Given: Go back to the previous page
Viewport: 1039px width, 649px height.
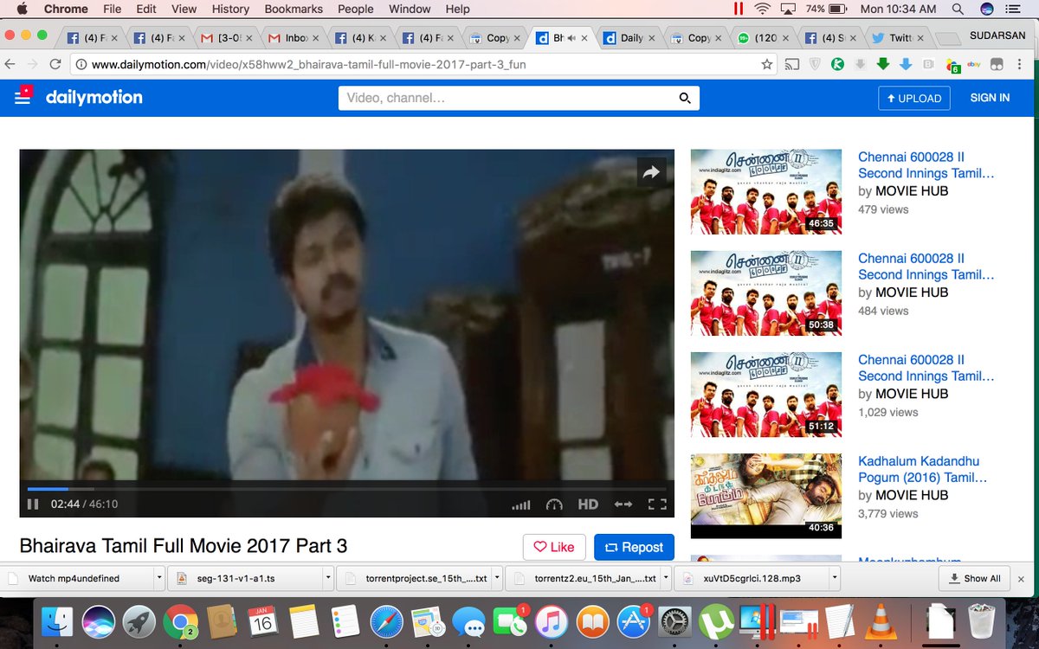Looking at the screenshot, I should 10,64.
